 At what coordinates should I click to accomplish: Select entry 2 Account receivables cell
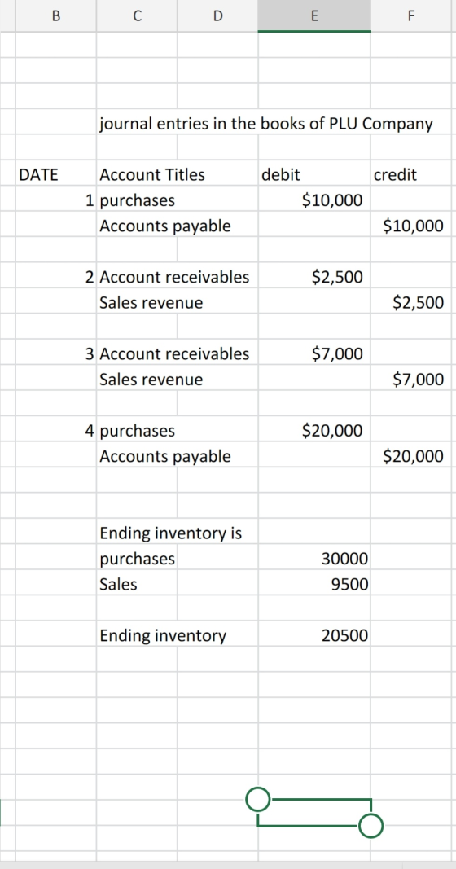[x=174, y=277]
